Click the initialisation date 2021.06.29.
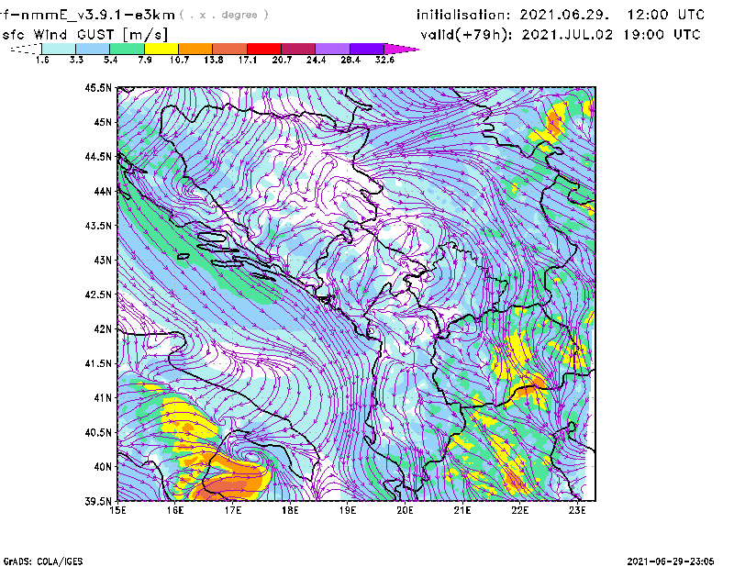Viewport: 734px width, 567px height. (564, 15)
